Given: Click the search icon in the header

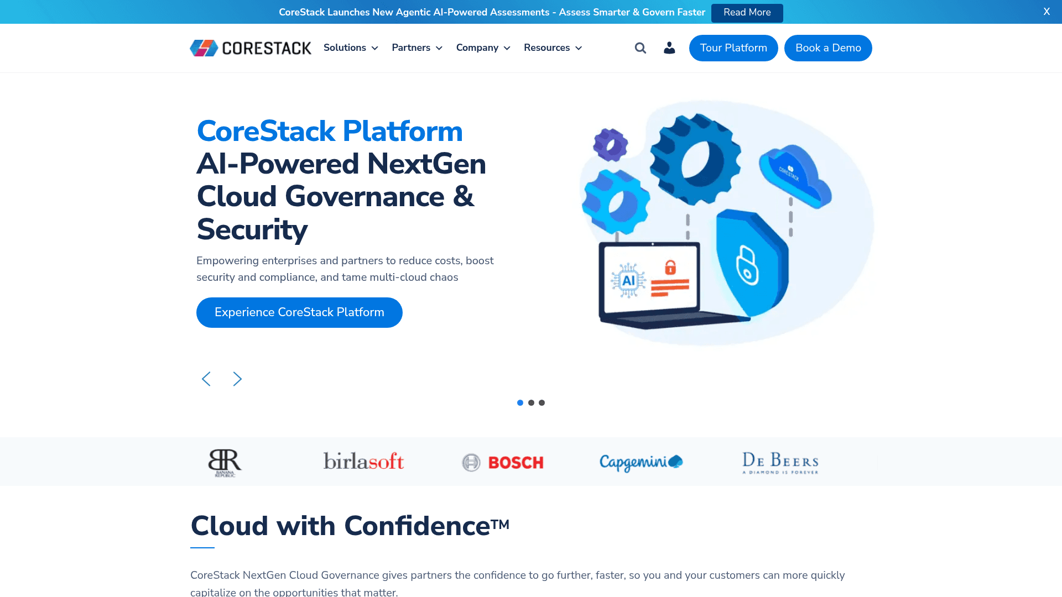Looking at the screenshot, I should (640, 48).
